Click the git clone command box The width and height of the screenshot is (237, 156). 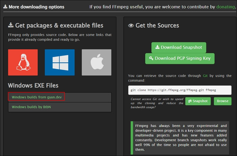coord(180,90)
